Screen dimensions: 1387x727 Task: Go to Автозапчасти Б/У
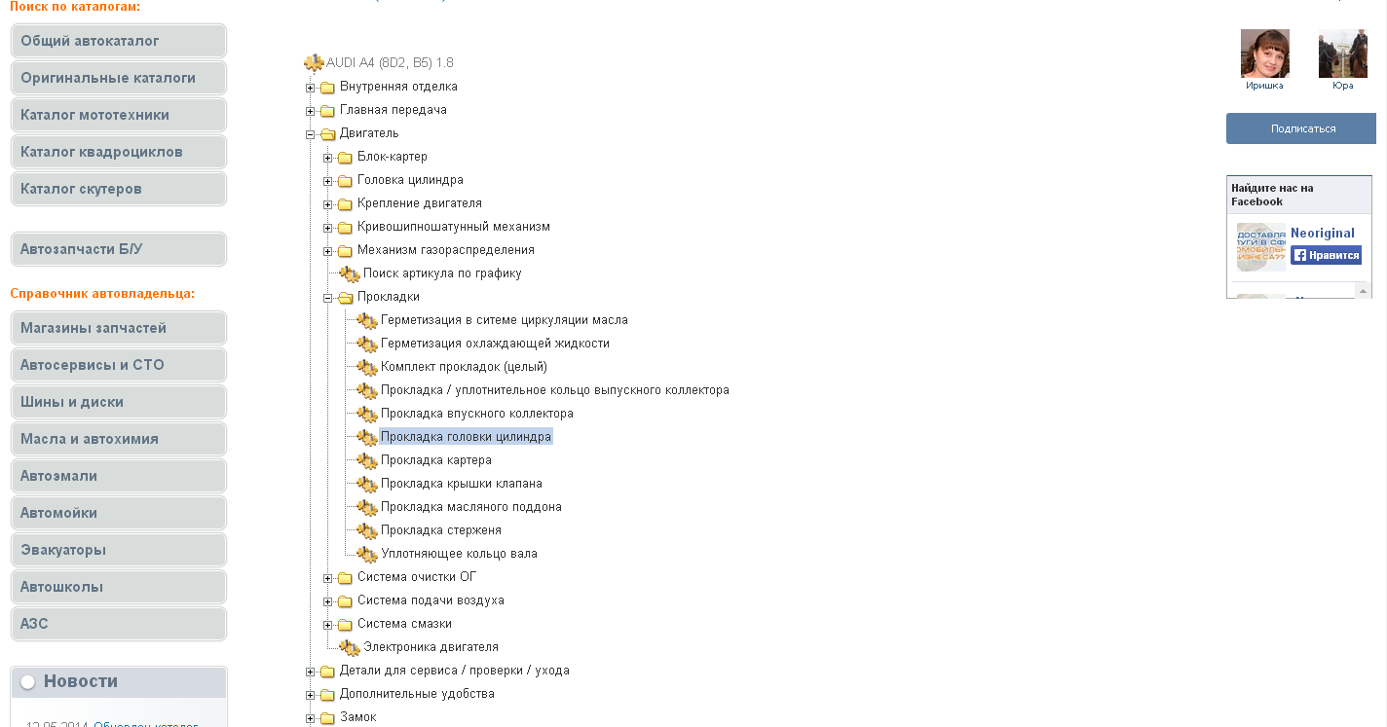(119, 249)
